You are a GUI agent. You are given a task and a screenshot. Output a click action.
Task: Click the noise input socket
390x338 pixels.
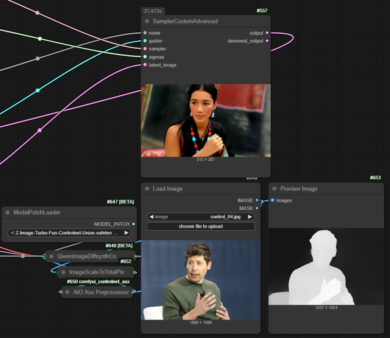point(145,33)
